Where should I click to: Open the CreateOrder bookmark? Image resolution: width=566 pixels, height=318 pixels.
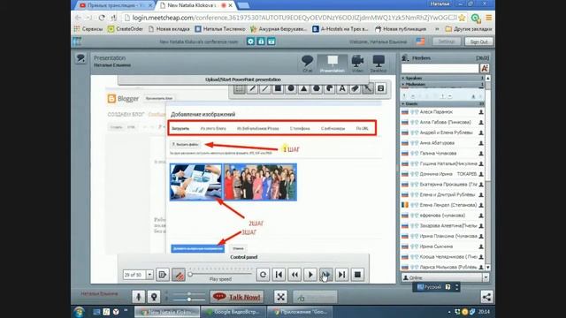126,29
